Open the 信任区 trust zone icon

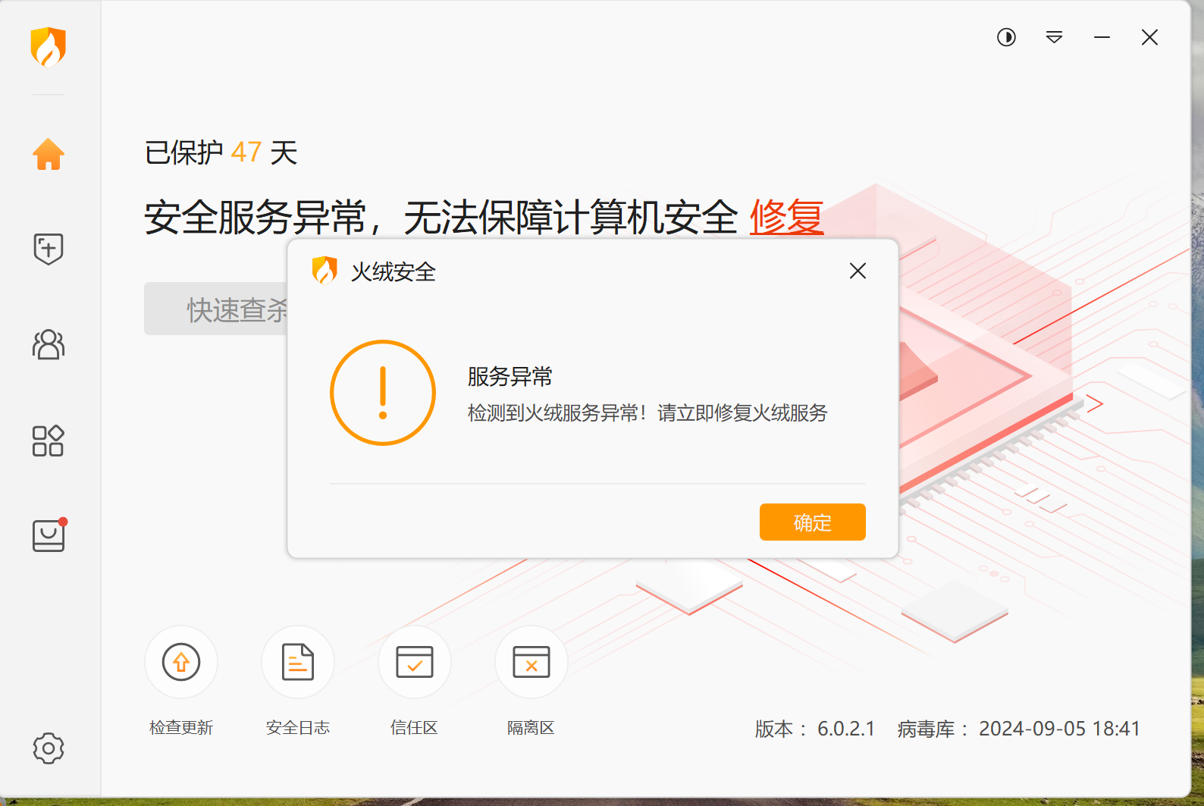click(x=415, y=662)
